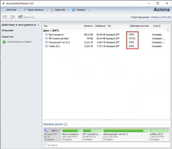Sort by the Файловая система column header
This screenshot has height=149, width=172.
[140, 26]
